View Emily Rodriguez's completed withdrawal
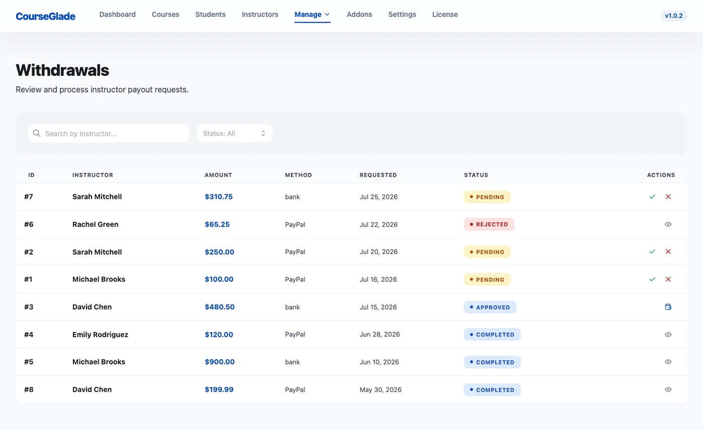 point(668,334)
